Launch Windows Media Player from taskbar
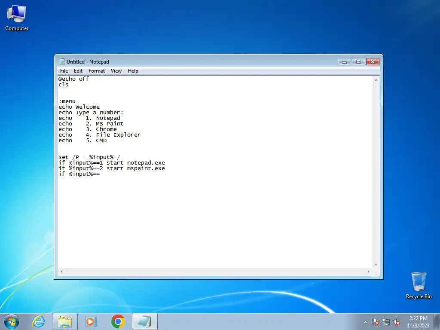 pyautogui.click(x=91, y=321)
